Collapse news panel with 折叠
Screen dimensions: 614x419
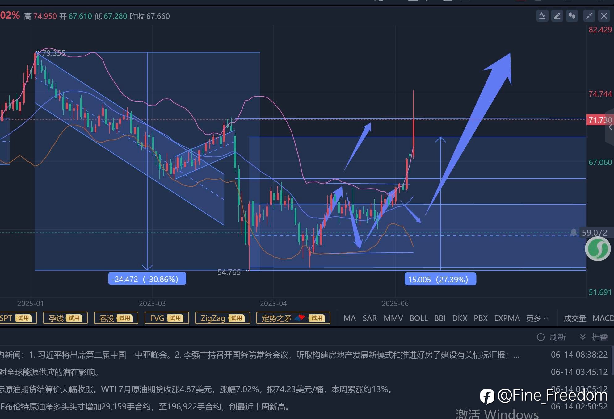point(594,337)
